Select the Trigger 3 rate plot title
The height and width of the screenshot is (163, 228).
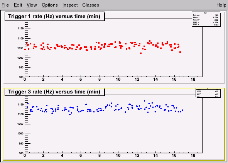tap(54, 92)
